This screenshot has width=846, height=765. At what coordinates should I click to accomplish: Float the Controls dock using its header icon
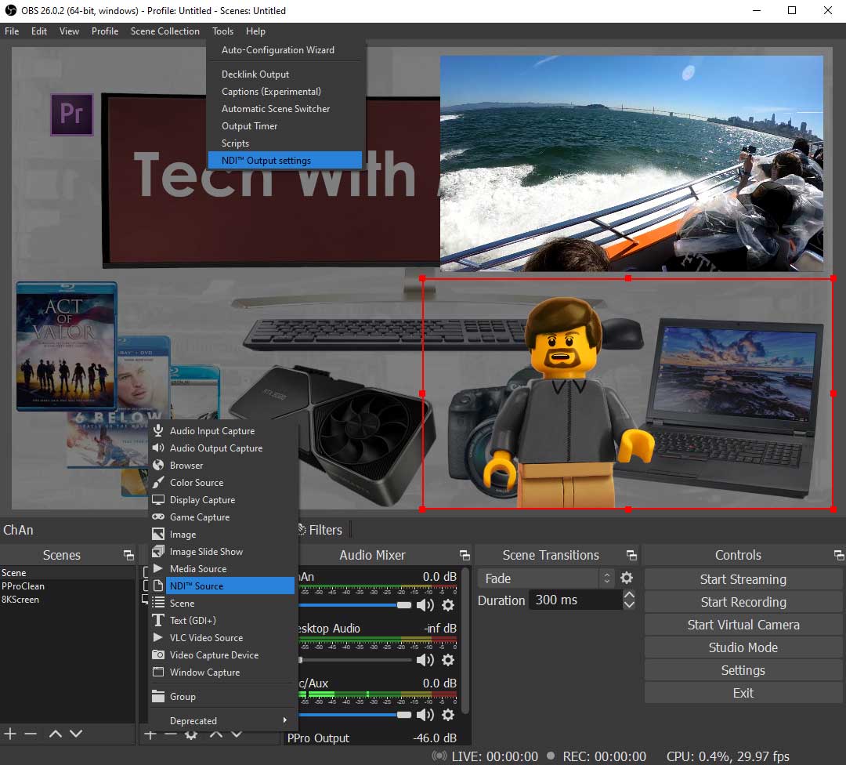(838, 555)
